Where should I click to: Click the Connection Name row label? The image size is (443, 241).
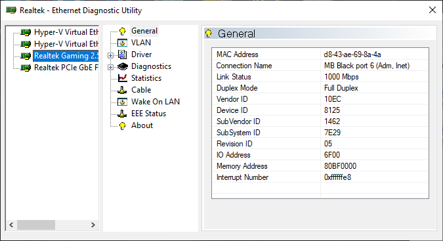coord(244,66)
